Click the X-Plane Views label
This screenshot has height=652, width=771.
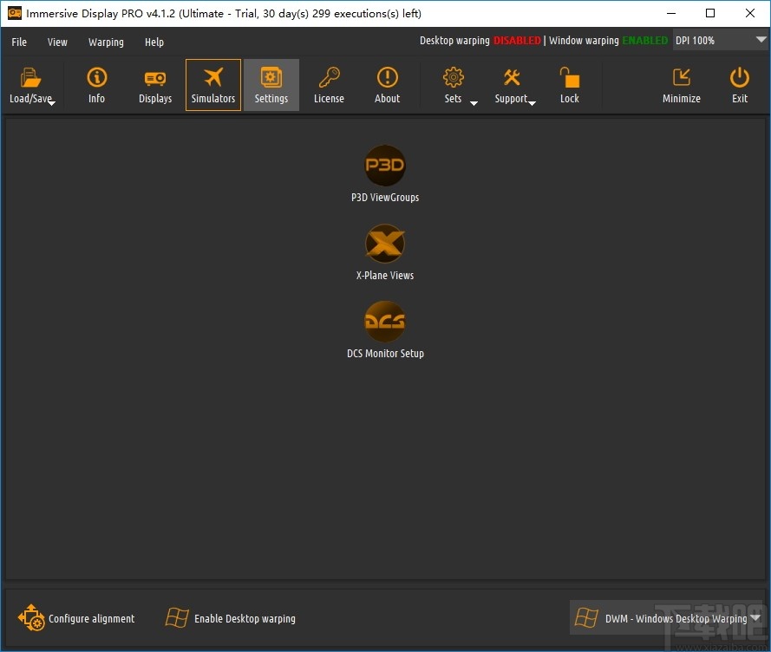pos(385,276)
